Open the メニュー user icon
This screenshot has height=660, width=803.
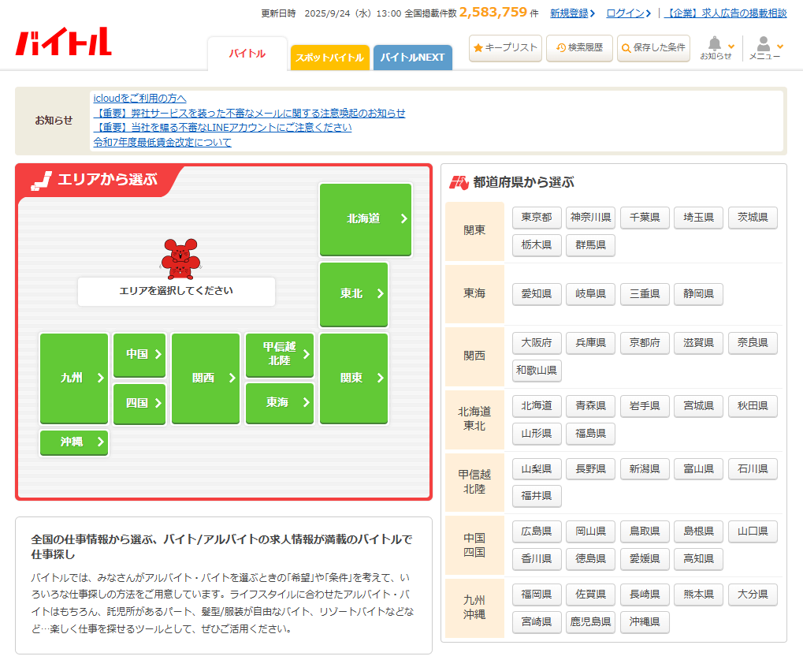[x=764, y=45]
